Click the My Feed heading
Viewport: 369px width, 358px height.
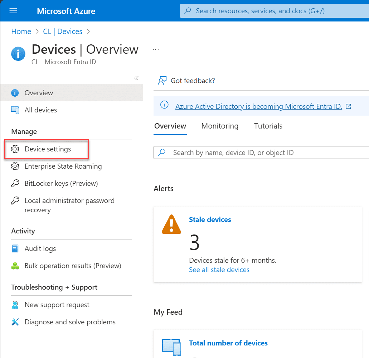click(x=168, y=312)
